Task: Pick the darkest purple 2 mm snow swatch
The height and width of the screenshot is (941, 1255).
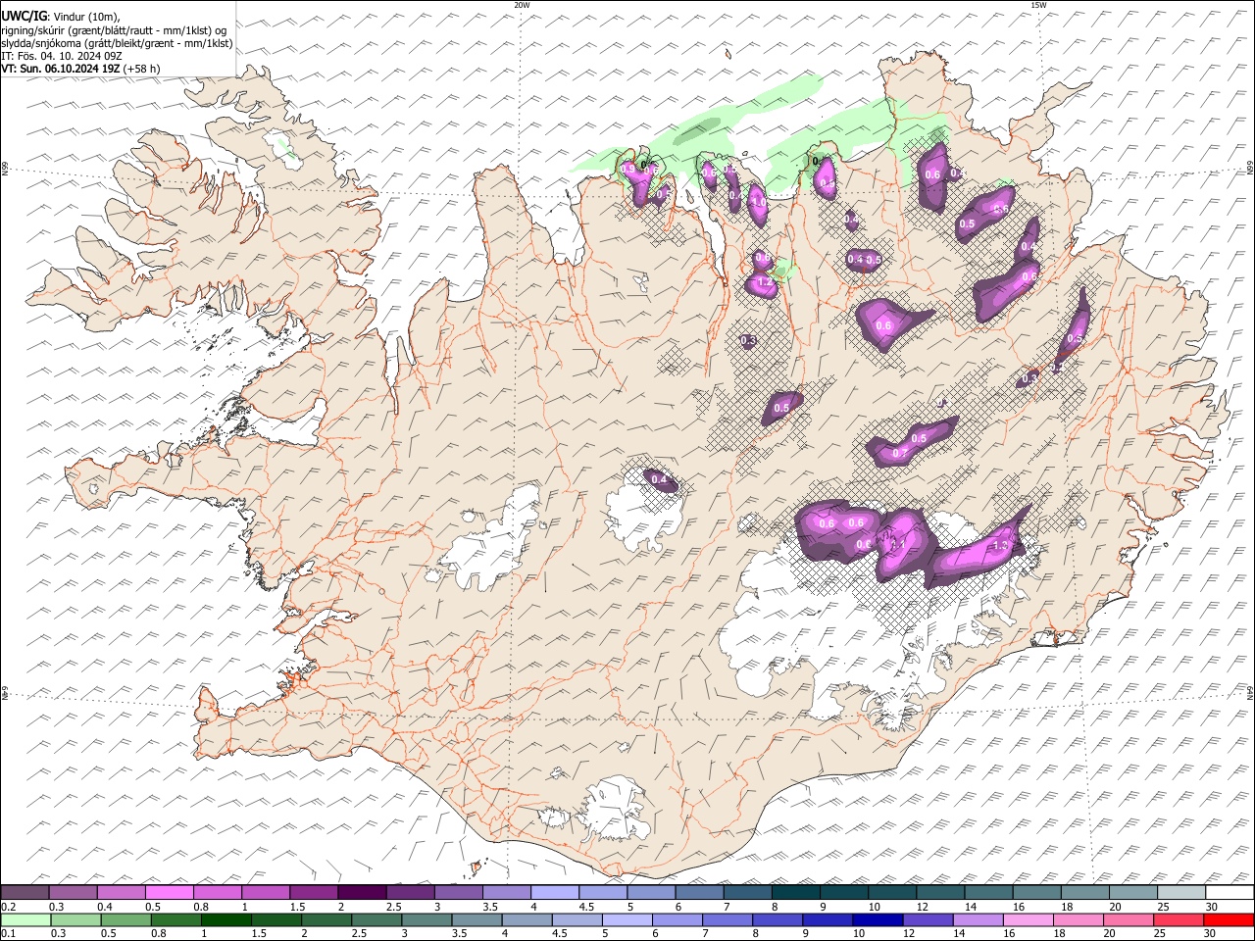Action: pos(362,892)
